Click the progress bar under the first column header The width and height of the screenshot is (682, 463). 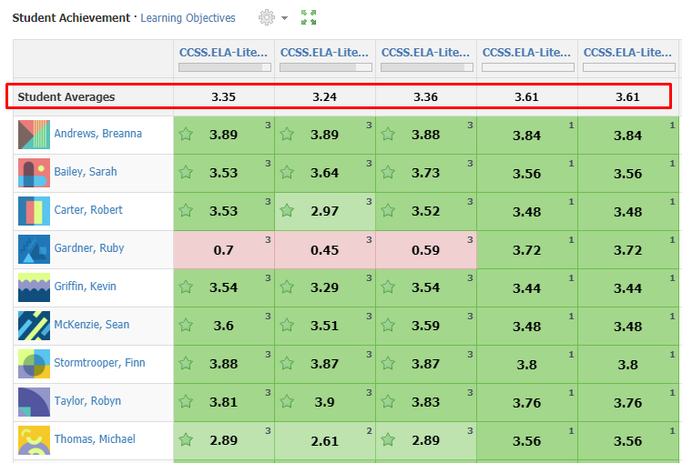[224, 67]
